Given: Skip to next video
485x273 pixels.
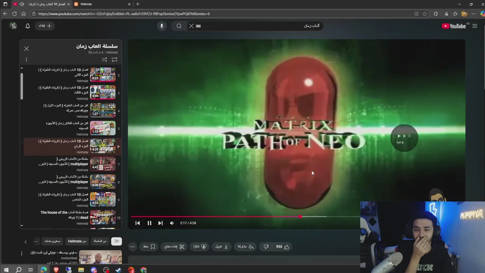Looking at the screenshot, I should 160,223.
